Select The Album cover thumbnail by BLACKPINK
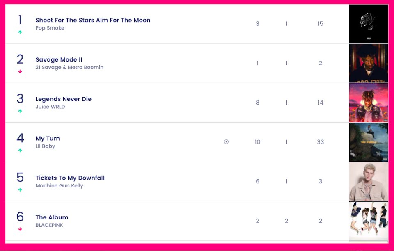 pos(368,221)
